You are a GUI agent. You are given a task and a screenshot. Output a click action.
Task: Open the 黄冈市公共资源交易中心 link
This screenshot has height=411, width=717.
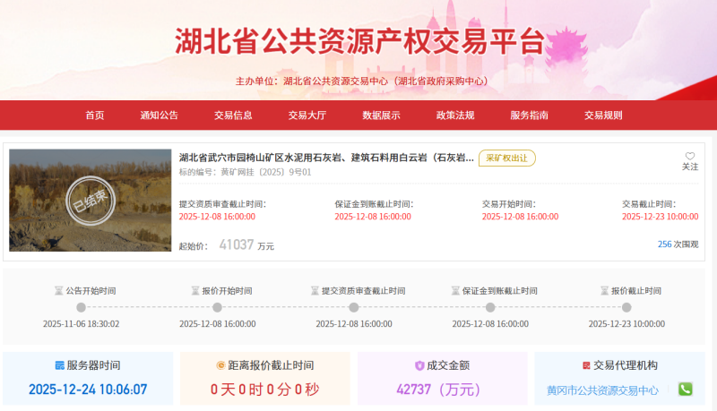tap(602, 390)
